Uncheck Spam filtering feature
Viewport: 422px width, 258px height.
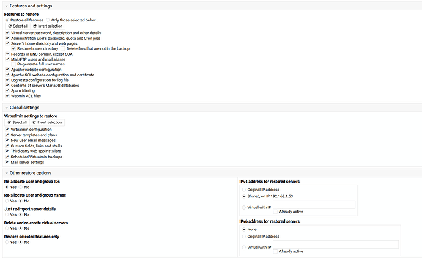7,90
